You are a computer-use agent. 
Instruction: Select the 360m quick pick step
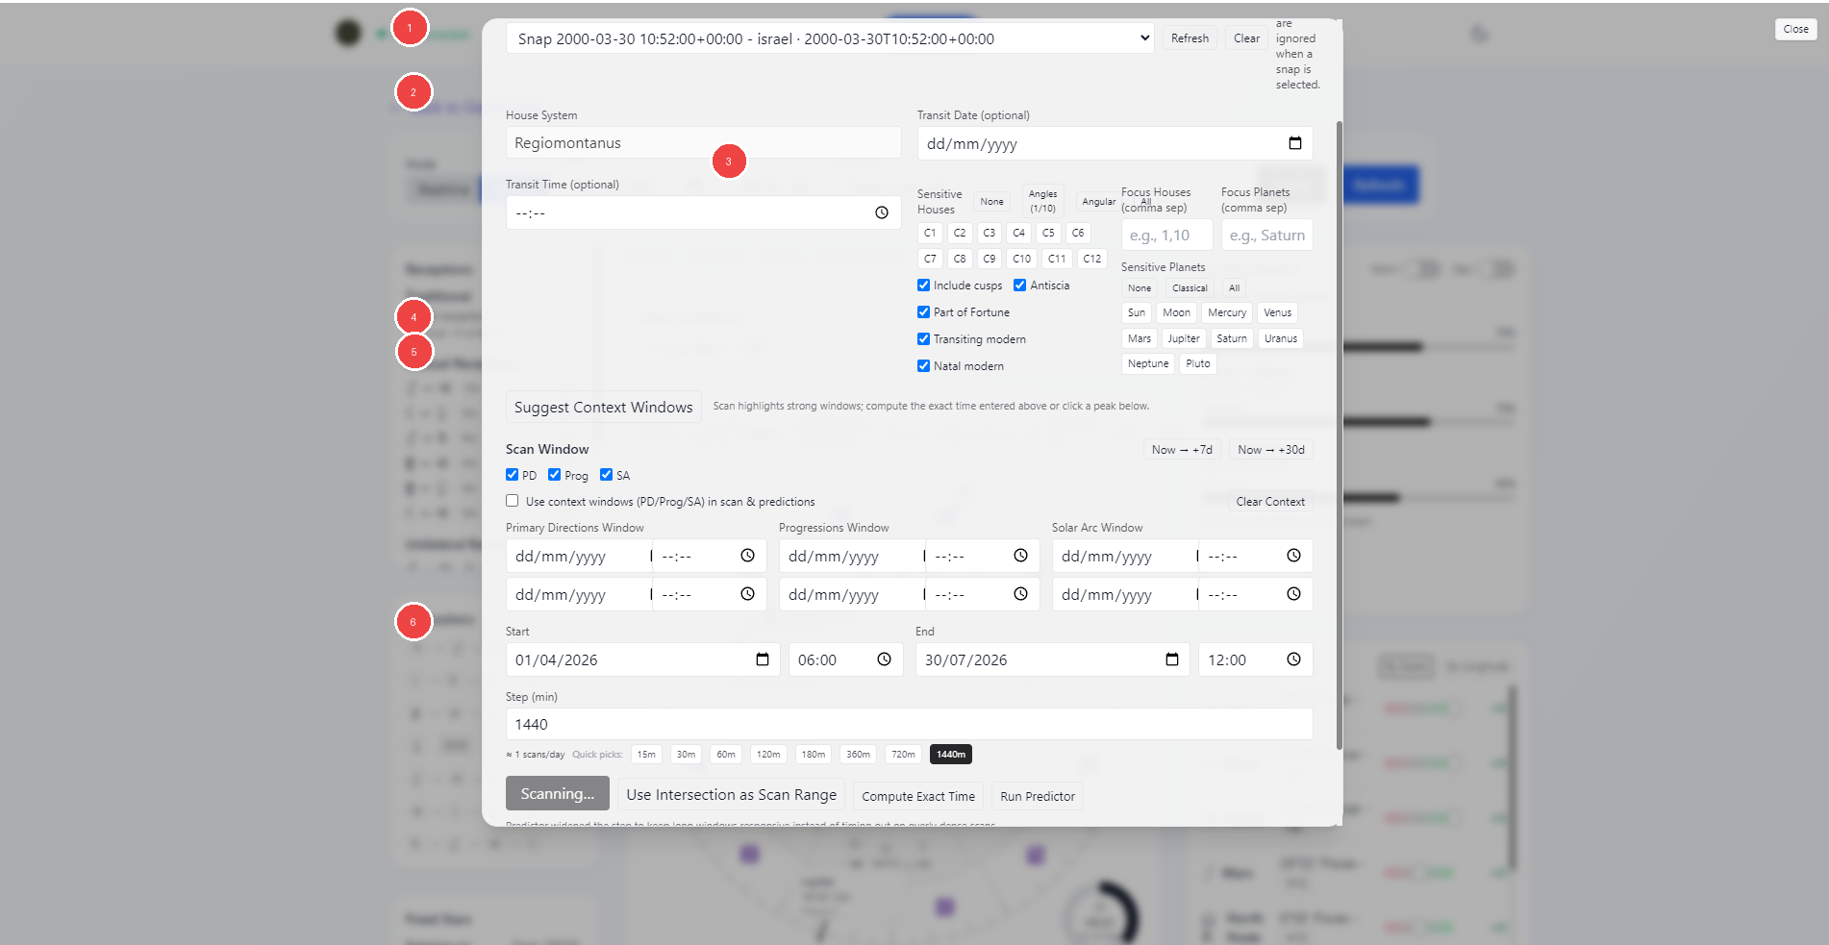[858, 755]
